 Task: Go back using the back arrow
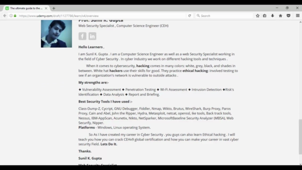tap(5, 16)
